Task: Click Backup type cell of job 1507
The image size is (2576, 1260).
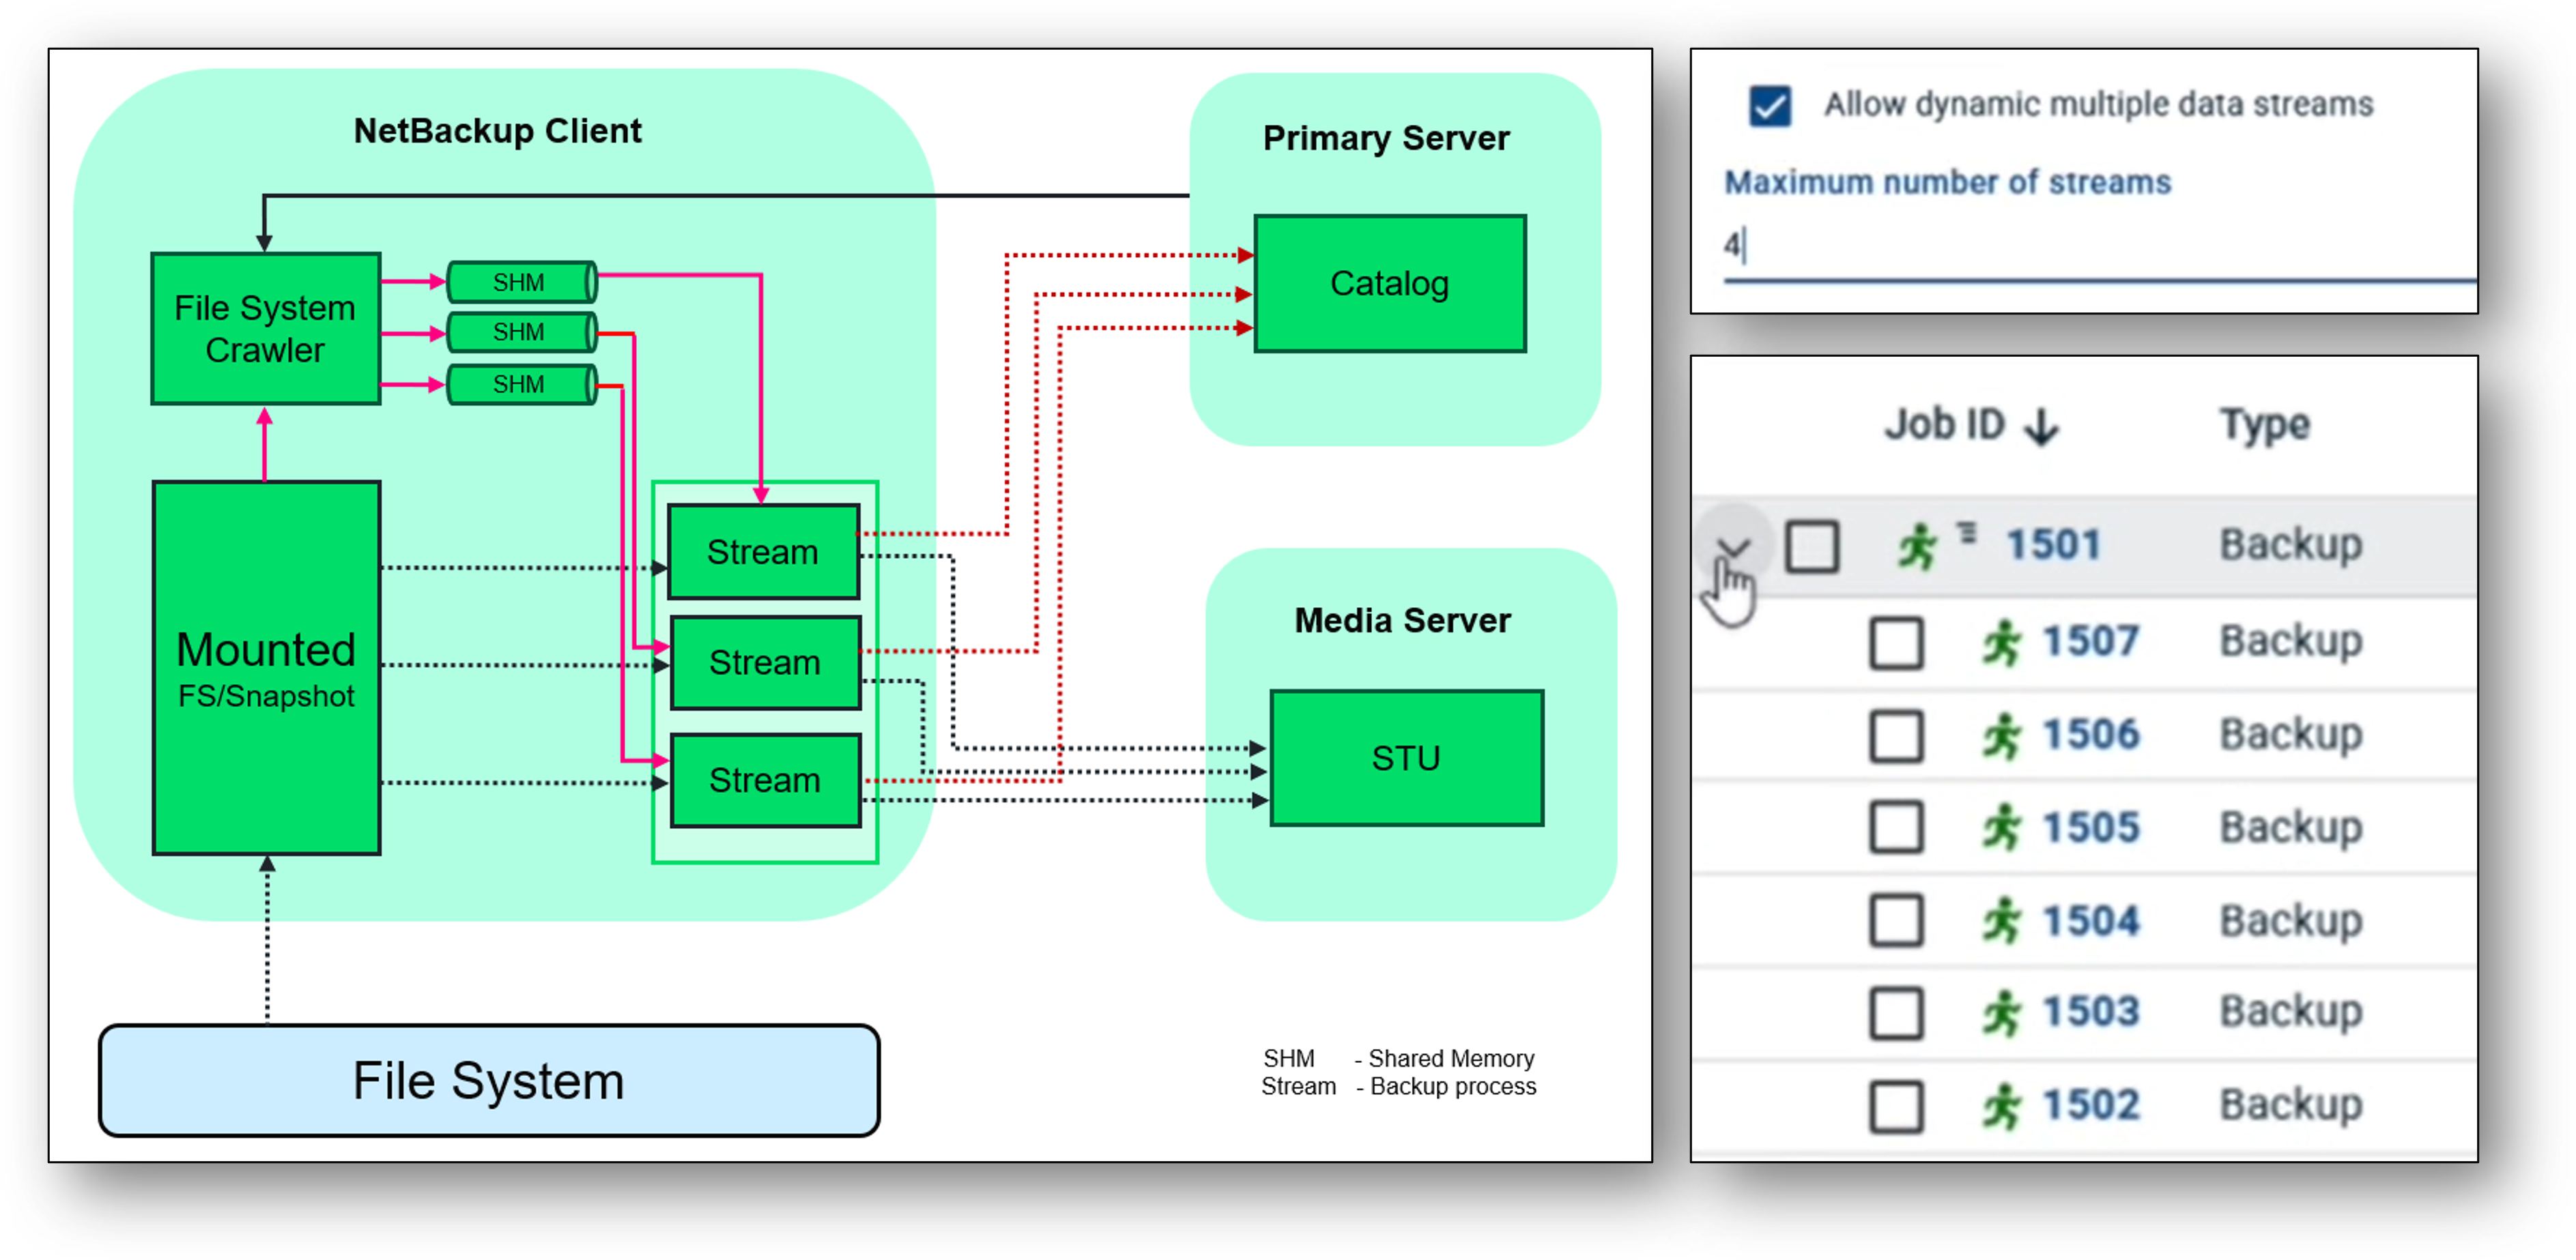Action: [x=2291, y=641]
